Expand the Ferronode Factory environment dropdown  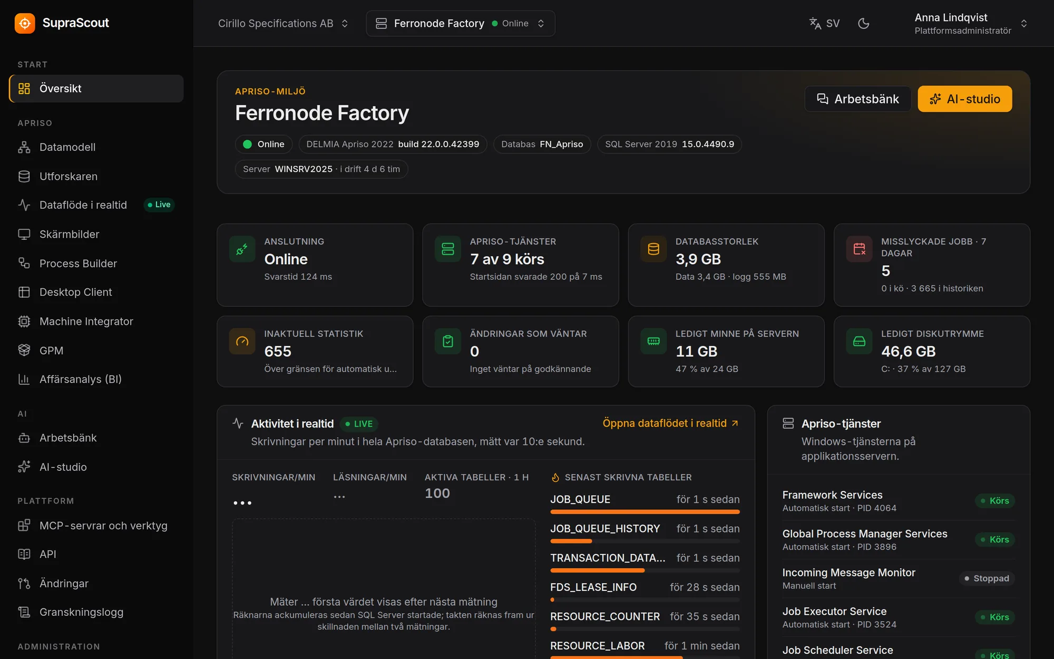click(460, 23)
